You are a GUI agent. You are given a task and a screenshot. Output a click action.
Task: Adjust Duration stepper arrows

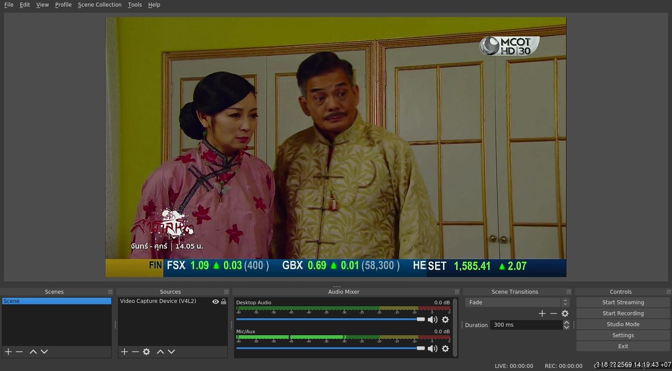click(x=566, y=325)
